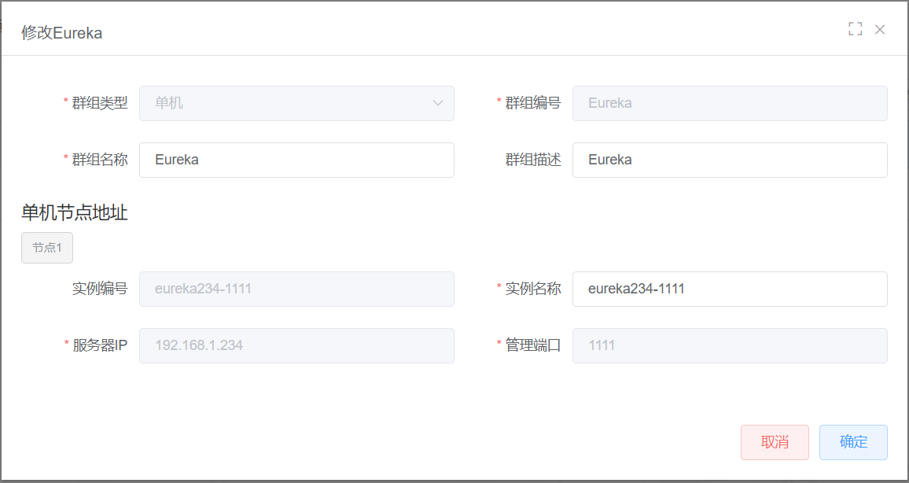Click the 群组名称 label
Screen dimensions: 909x483
click(x=100, y=160)
